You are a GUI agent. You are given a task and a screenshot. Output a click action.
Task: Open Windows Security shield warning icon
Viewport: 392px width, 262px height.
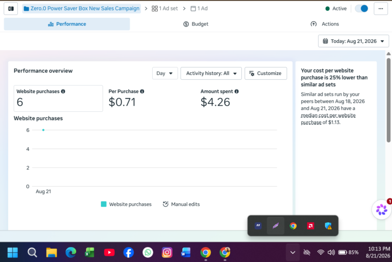pos(328,226)
